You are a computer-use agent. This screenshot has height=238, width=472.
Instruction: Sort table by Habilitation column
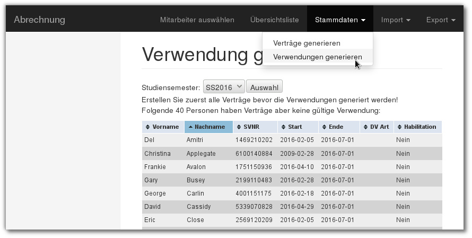tap(419, 127)
